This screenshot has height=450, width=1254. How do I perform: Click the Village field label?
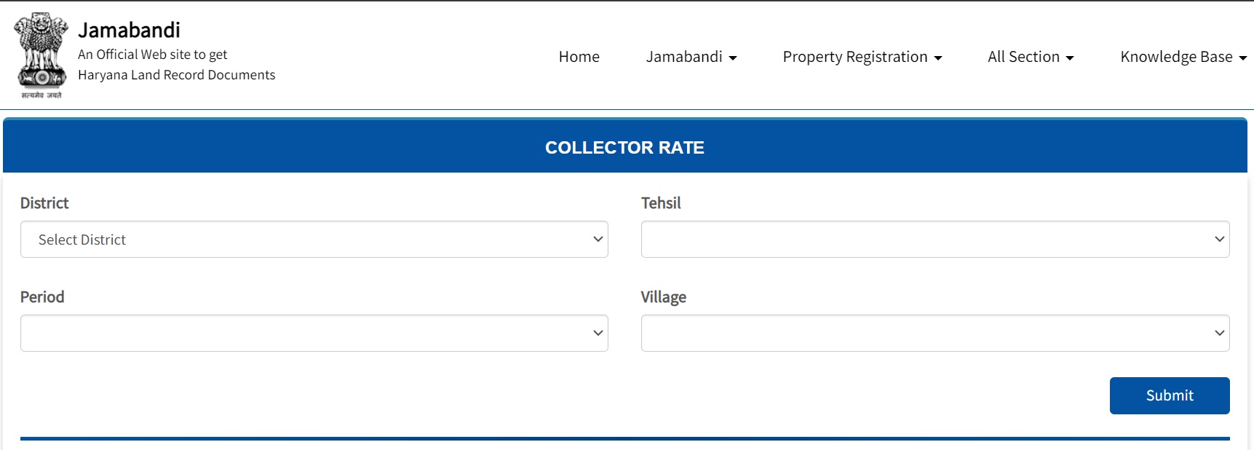[x=664, y=297]
